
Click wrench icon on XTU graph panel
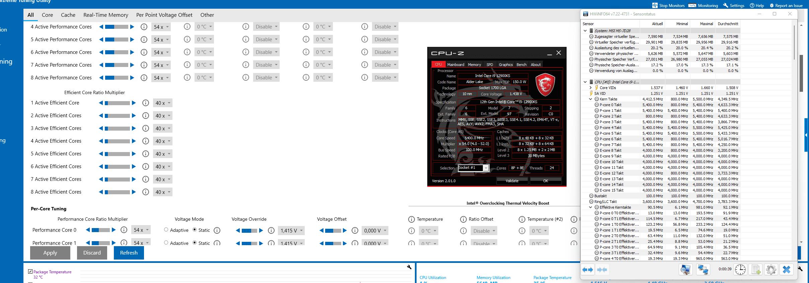(409, 267)
